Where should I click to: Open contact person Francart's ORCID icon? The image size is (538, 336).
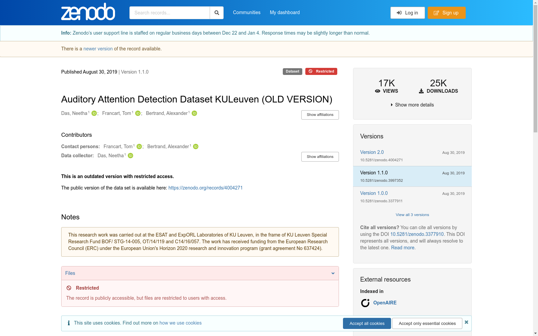click(x=139, y=147)
